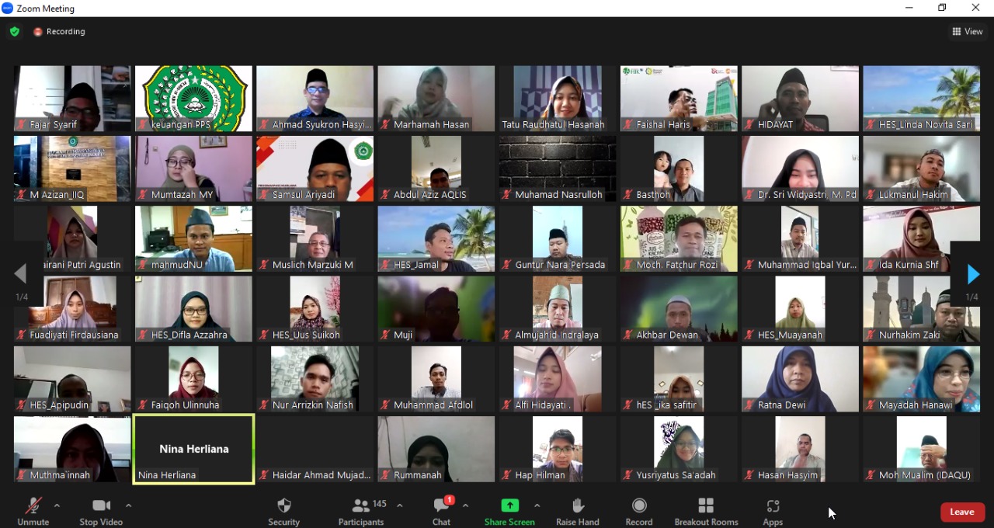Viewport: 994px width, 528px height.
Task: Toggle Stop Video camera
Action: pyautogui.click(x=101, y=512)
